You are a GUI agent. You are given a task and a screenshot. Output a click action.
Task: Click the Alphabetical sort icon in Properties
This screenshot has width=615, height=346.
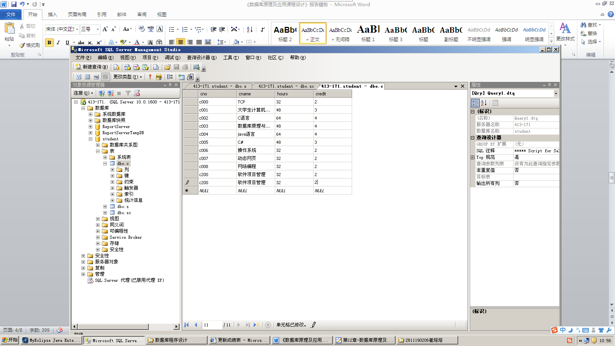click(x=484, y=103)
